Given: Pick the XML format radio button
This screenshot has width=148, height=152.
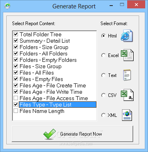Looking at the screenshot, I should (x=103, y=115).
